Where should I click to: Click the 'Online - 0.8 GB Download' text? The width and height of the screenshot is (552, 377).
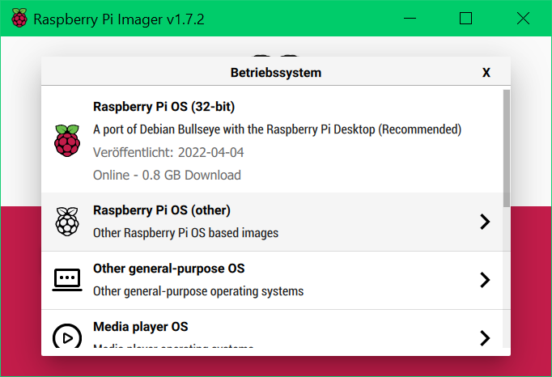coord(167,175)
